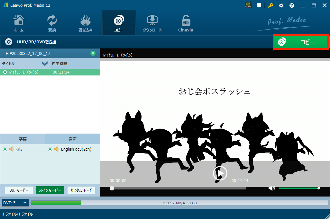Click the key registration icon
This screenshot has height=219, width=330.
(270, 5)
